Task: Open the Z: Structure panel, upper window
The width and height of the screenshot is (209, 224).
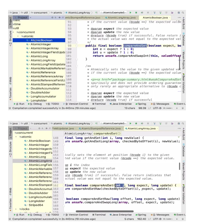Action: pyautogui.click(x=10, y=38)
